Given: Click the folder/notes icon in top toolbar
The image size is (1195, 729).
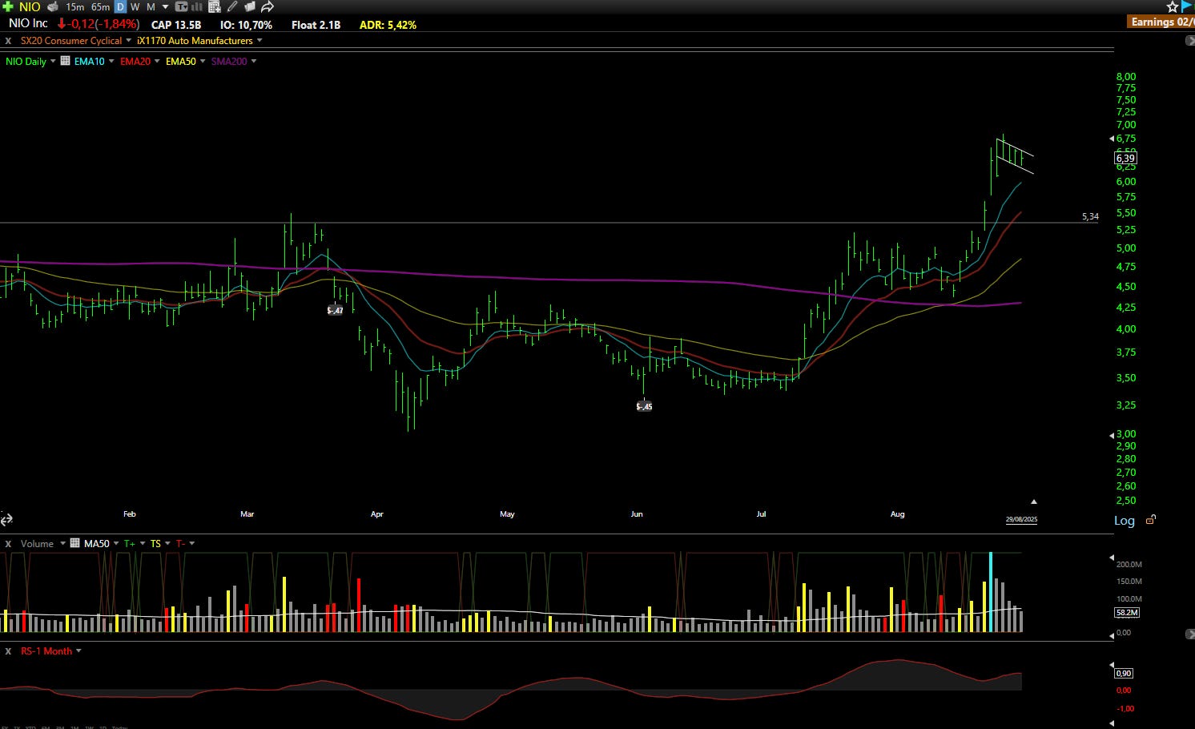Looking at the screenshot, I should click(249, 6).
